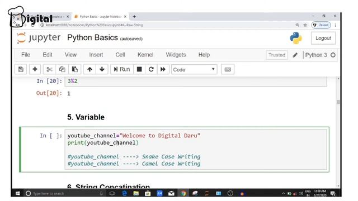Click the Out[20] result value 1
The width and height of the screenshot is (358, 201).
[x=69, y=93]
